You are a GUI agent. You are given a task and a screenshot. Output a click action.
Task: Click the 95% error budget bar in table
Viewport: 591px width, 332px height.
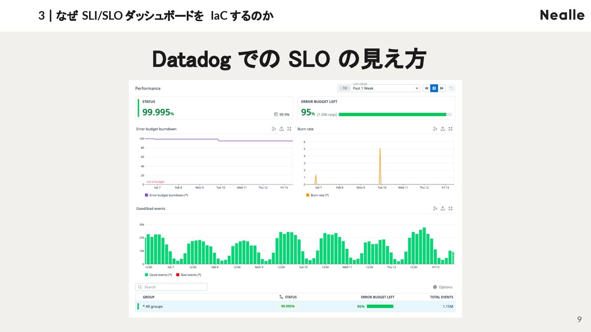point(380,306)
